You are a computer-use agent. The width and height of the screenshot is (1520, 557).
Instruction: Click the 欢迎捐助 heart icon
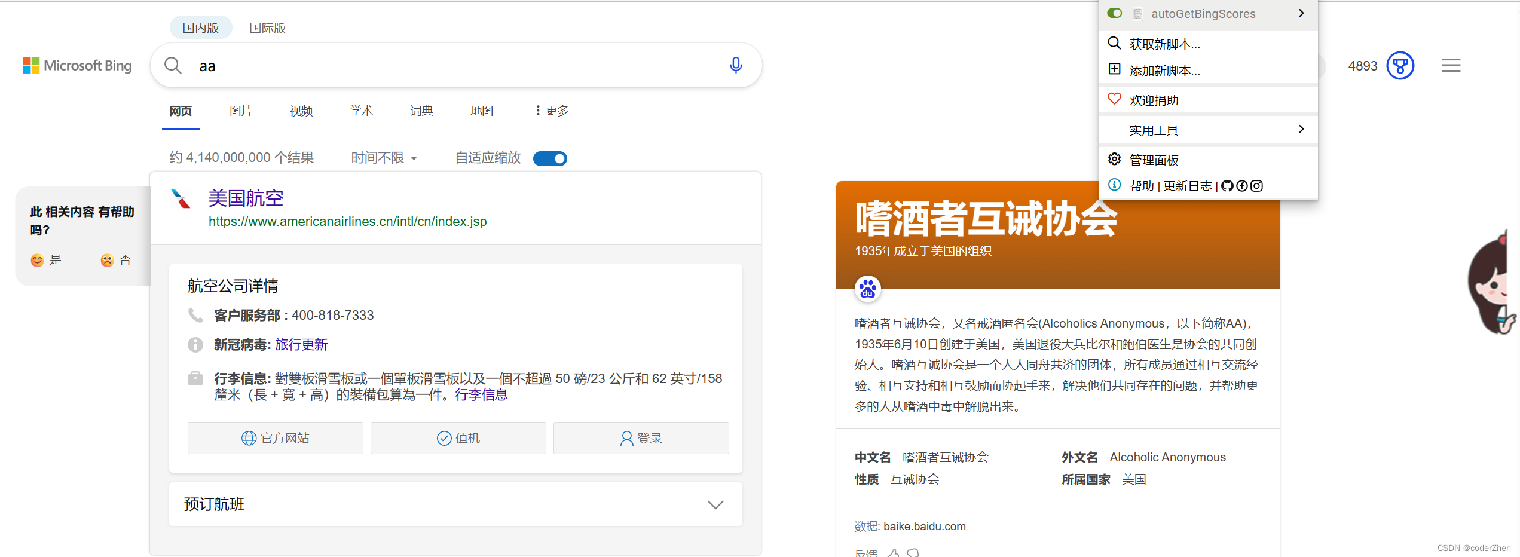tap(1114, 99)
